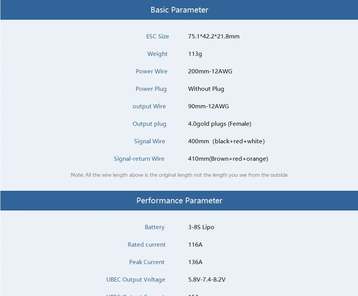Click the 4.0gold plugs (Female) text
Viewport: 358px width, 296px height.
coord(219,124)
